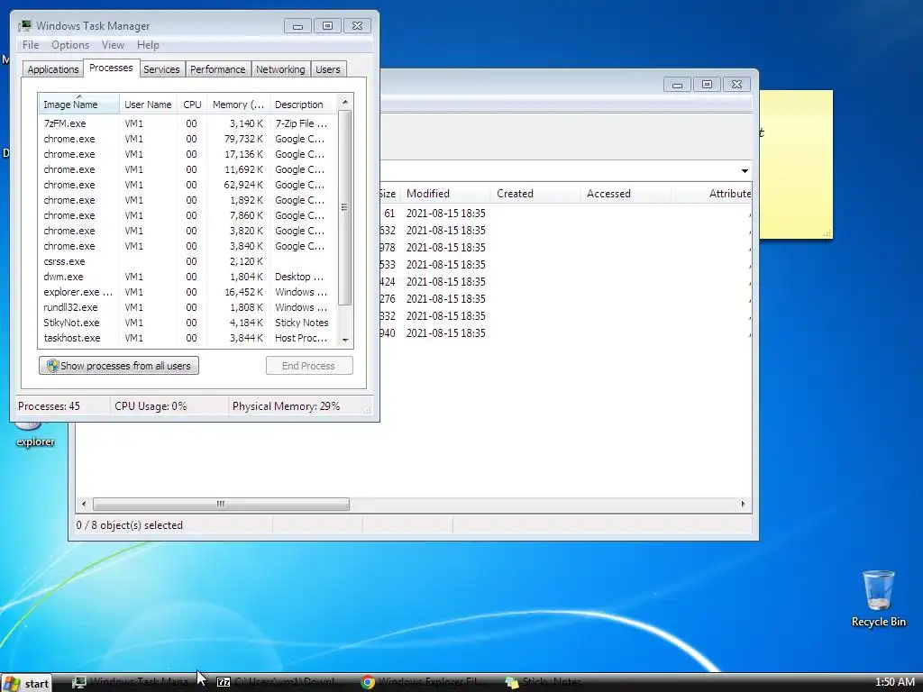The width and height of the screenshot is (923, 692).
Task: Click the 7-Zip horizontal scrollbar thumb
Action: click(221, 505)
